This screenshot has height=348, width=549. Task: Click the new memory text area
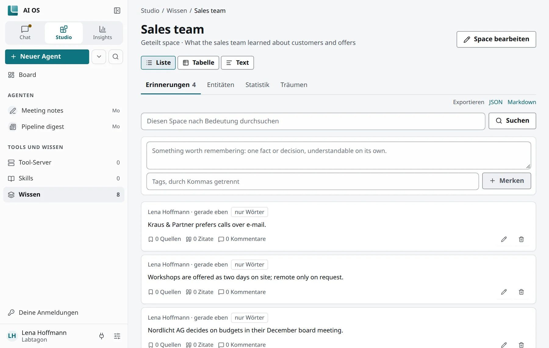pos(339,155)
